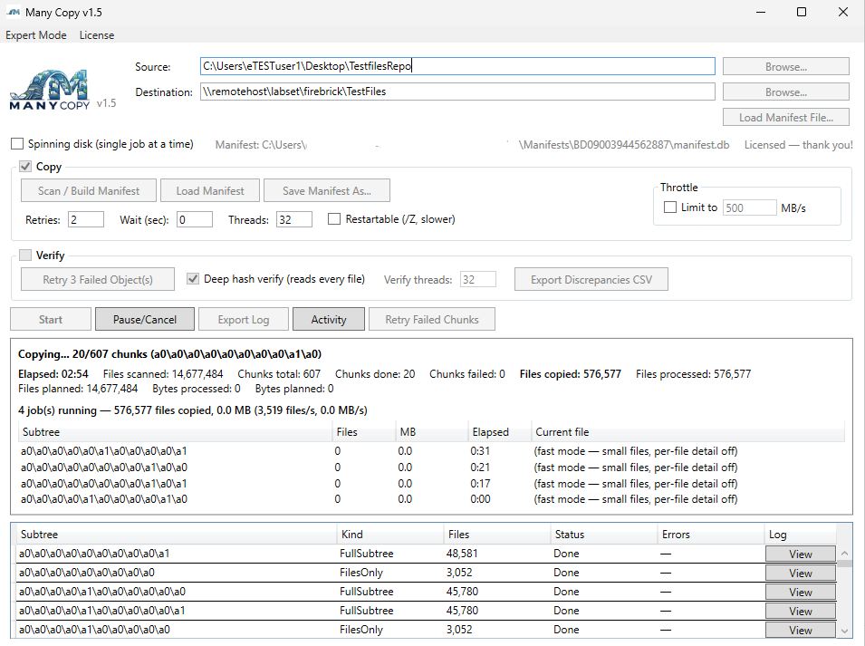View log for a0\a0\a0\a0\a1\a0\a0\a0\a0 FilesOnly chunk
865x646 pixels.
point(800,630)
